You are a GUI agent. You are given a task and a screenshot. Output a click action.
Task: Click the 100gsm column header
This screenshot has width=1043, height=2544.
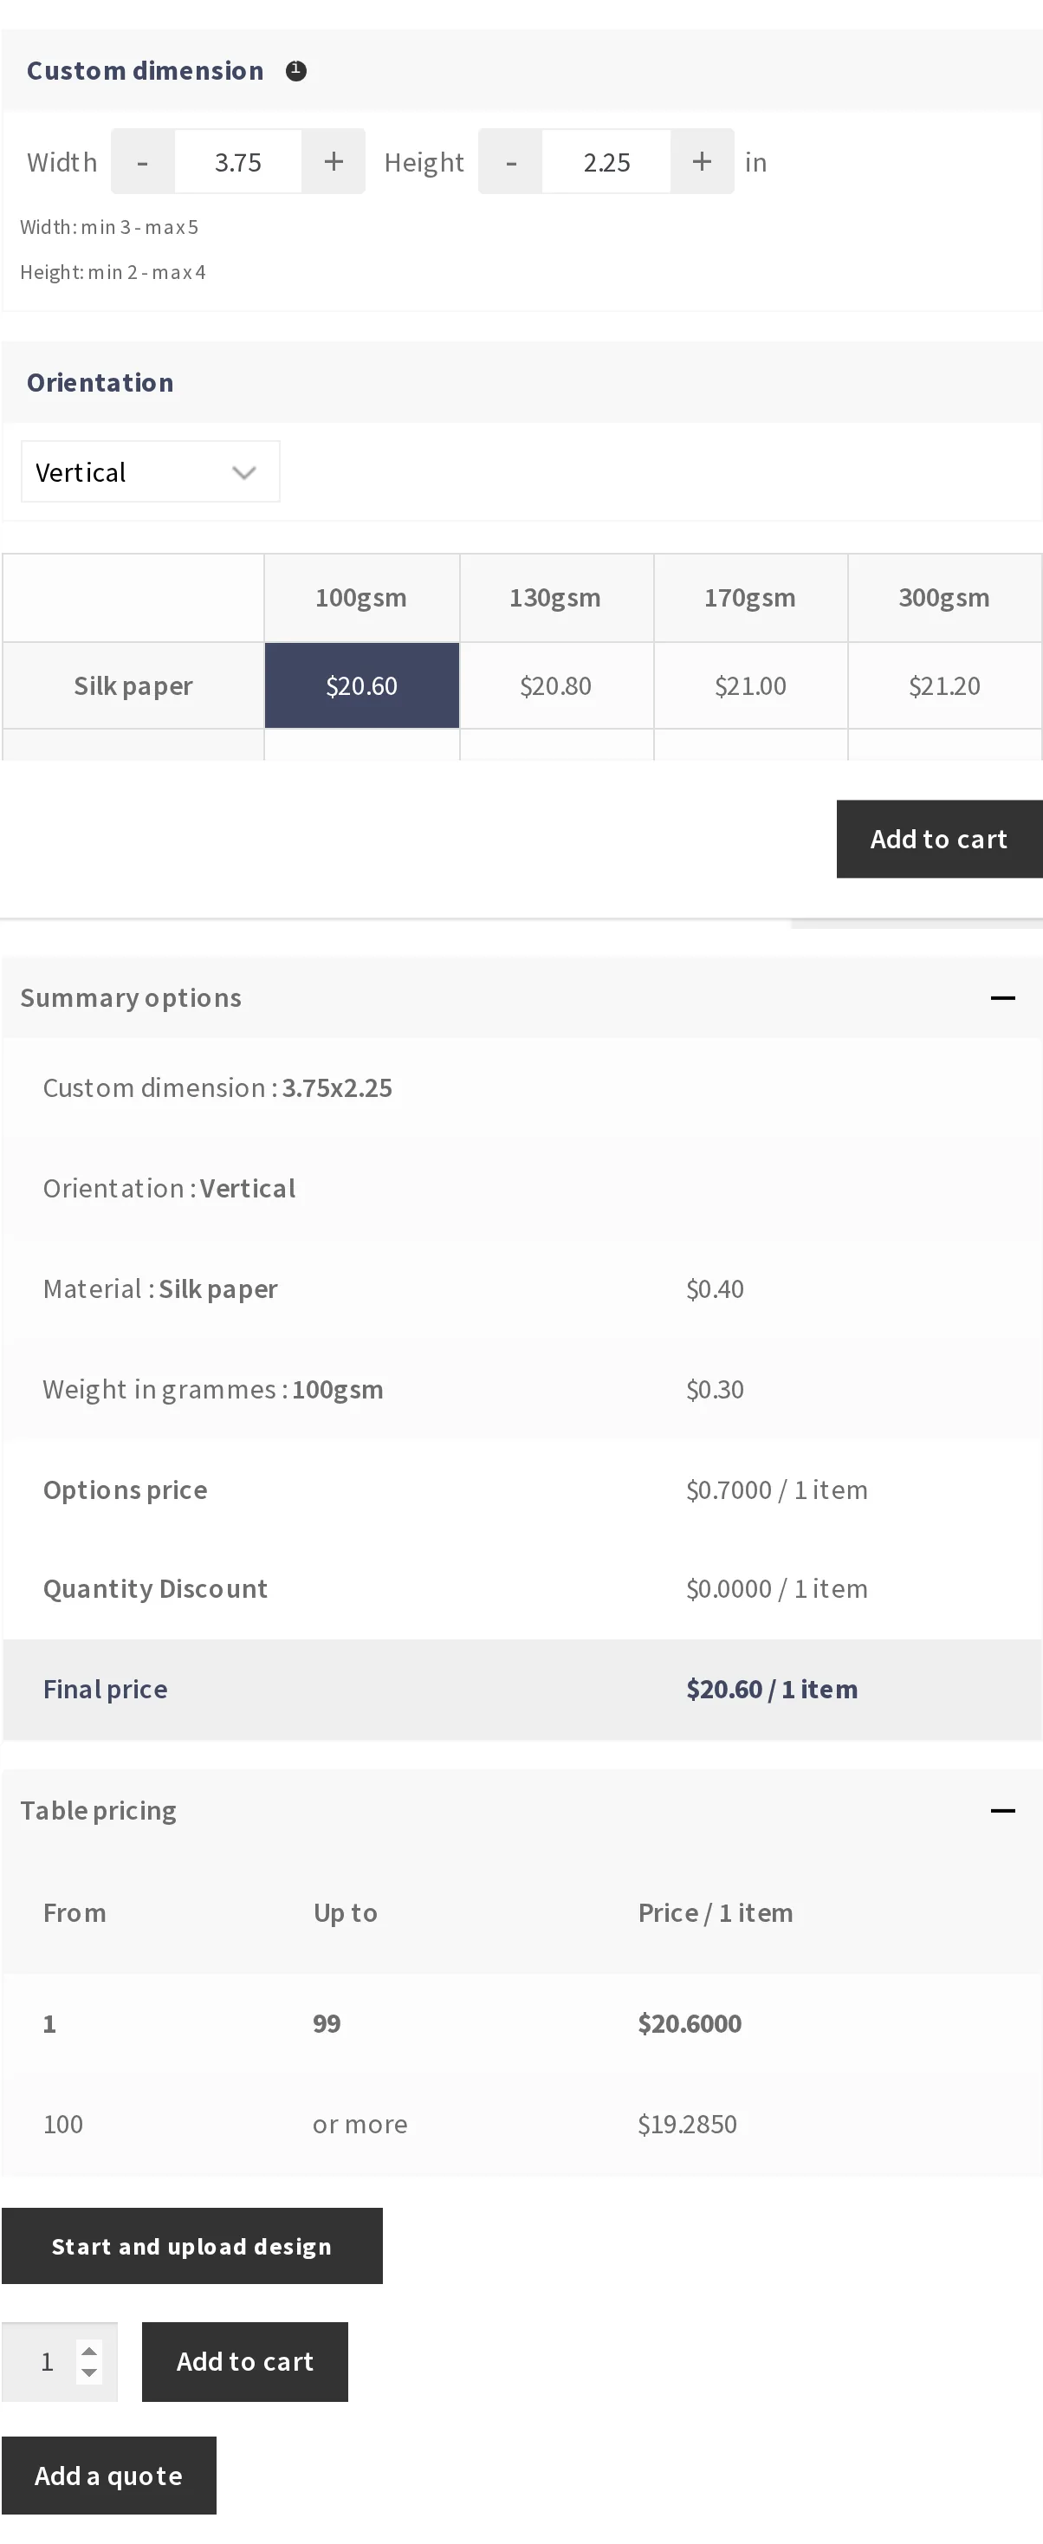[x=361, y=599]
